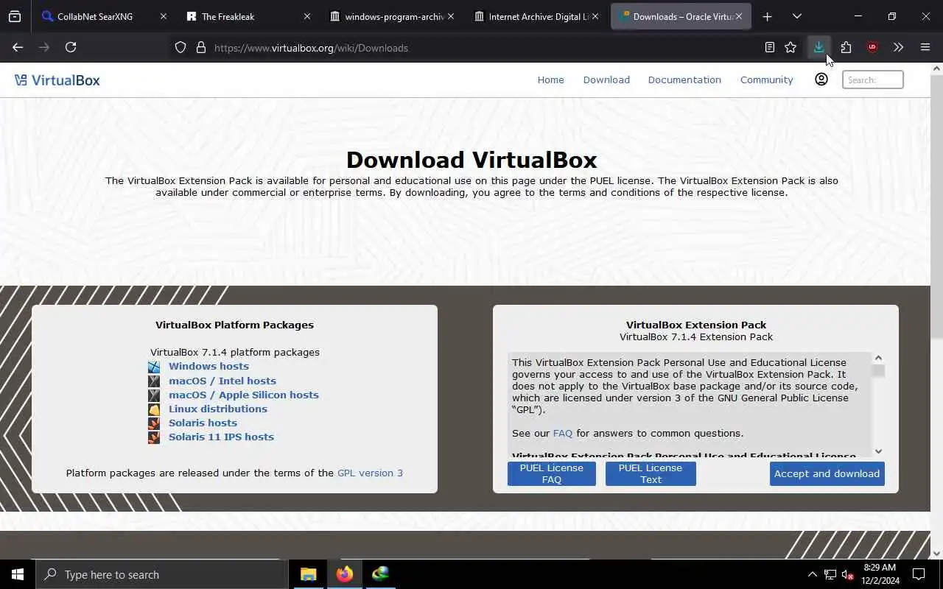Click license box scroll-up arrow
Screen dimensions: 943x589
click(878, 358)
